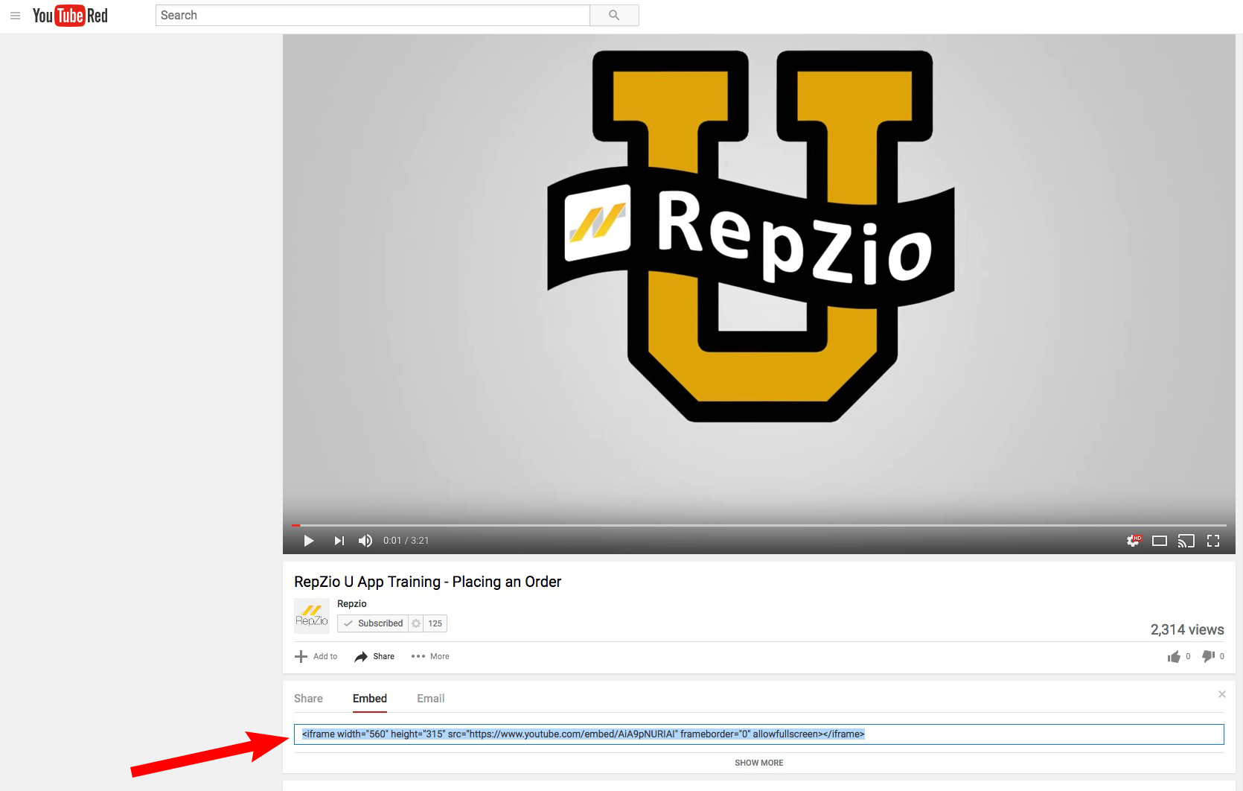Select the Embed tab
Viewport: 1243px width, 791px height.
pyautogui.click(x=370, y=699)
